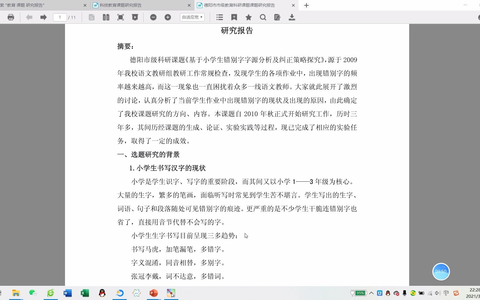This screenshot has height=300, width=480.
Task: Download the current document
Action: [x=292, y=17]
